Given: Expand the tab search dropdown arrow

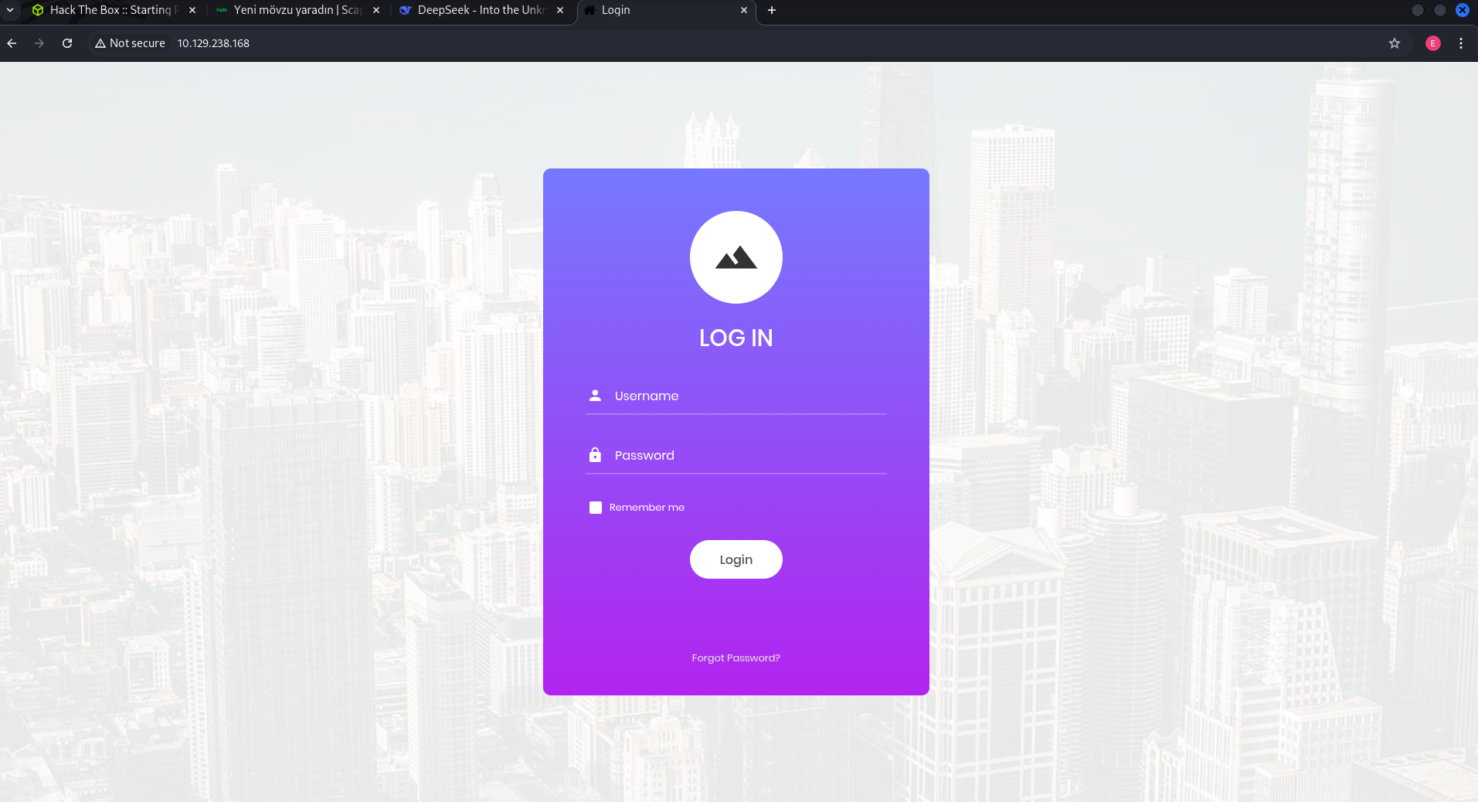Looking at the screenshot, I should pyautogui.click(x=10, y=10).
